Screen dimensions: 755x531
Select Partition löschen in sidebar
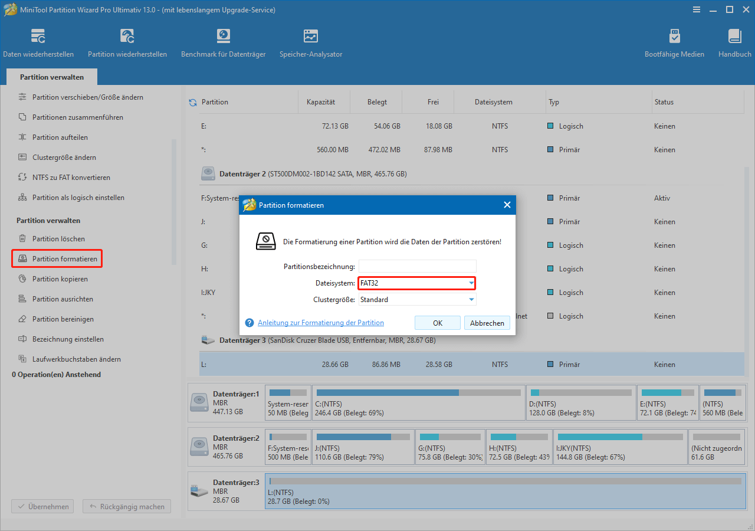58,239
